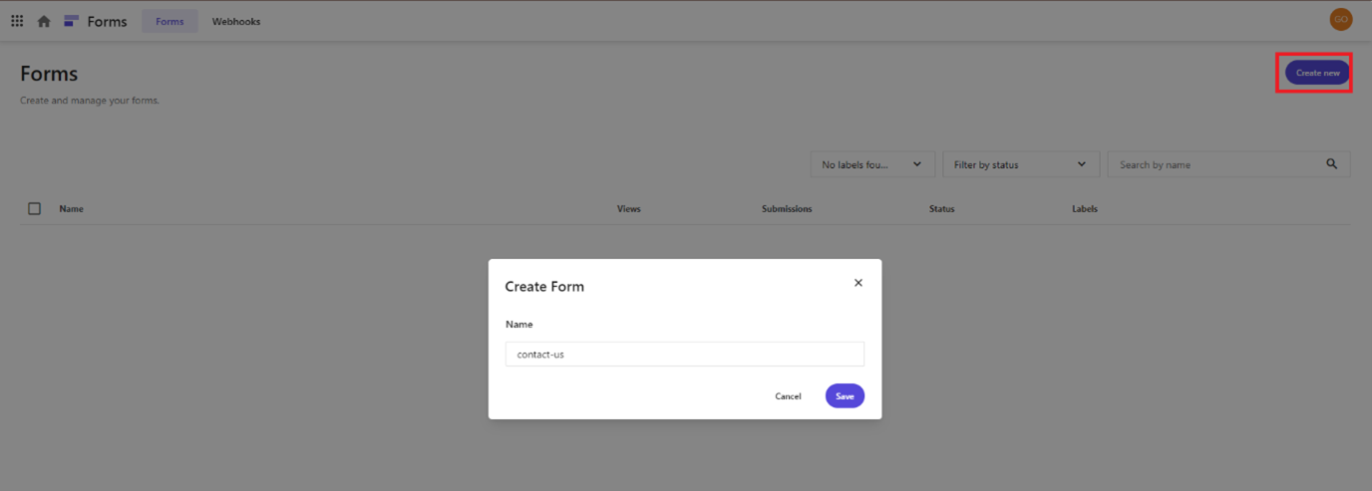Click the search magnifier icon
Viewport: 1372px width, 491px height.
click(x=1331, y=164)
